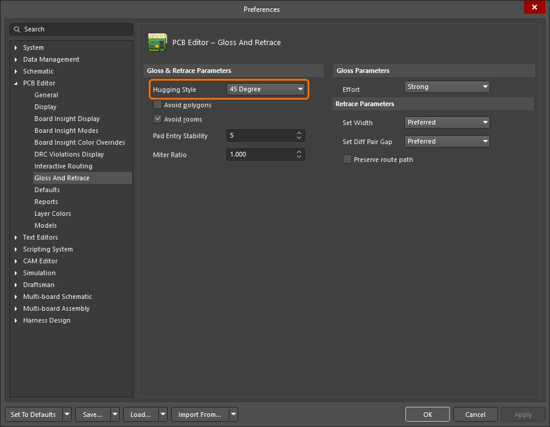Disable the Avoid rooms option
Viewport: 550px width, 427px height.
(x=157, y=118)
